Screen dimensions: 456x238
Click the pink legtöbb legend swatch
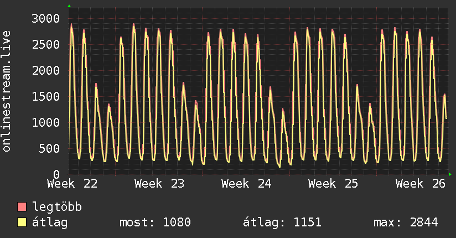(22, 206)
